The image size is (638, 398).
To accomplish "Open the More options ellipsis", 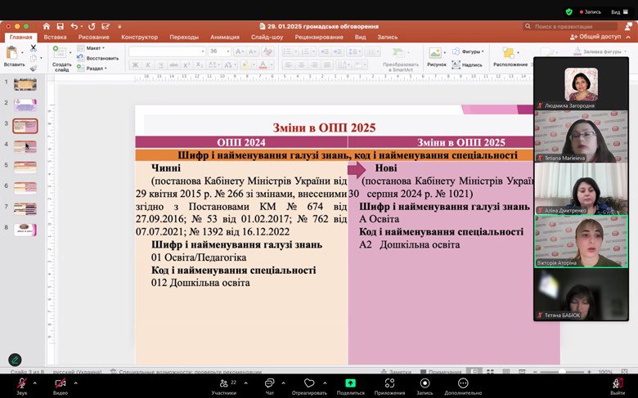I will pyautogui.click(x=463, y=383).
